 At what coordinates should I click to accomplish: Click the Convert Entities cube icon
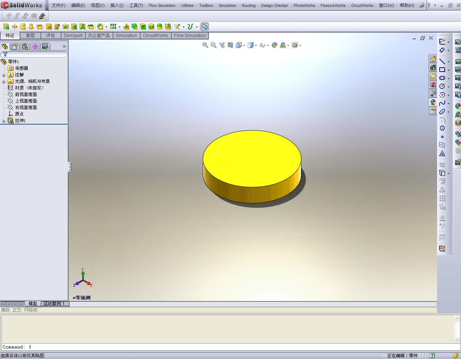coord(442,173)
